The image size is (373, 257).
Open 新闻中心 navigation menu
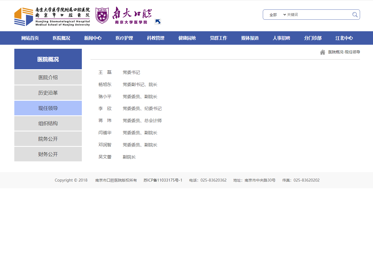coord(93,38)
